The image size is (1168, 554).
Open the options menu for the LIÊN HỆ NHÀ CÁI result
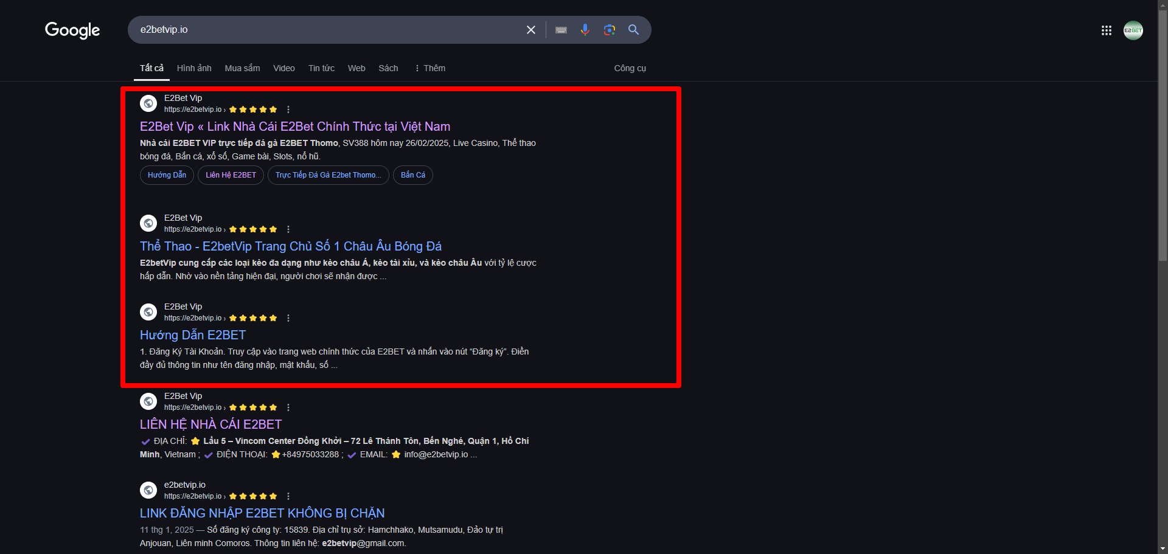288,407
